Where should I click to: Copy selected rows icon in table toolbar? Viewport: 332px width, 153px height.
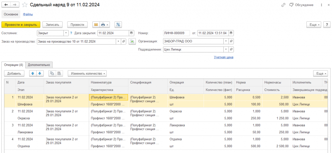(52, 73)
